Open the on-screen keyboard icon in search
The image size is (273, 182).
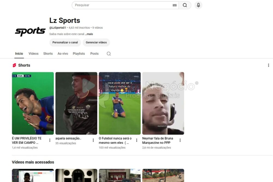pos(175,5)
